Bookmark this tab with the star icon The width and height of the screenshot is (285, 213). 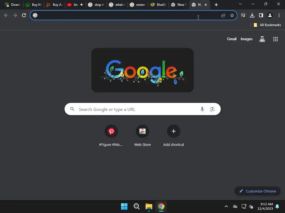click(232, 16)
